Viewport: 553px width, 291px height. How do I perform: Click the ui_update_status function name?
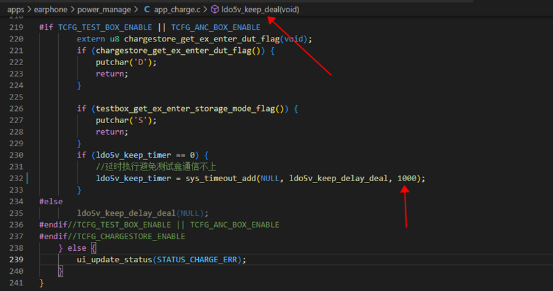(114, 260)
